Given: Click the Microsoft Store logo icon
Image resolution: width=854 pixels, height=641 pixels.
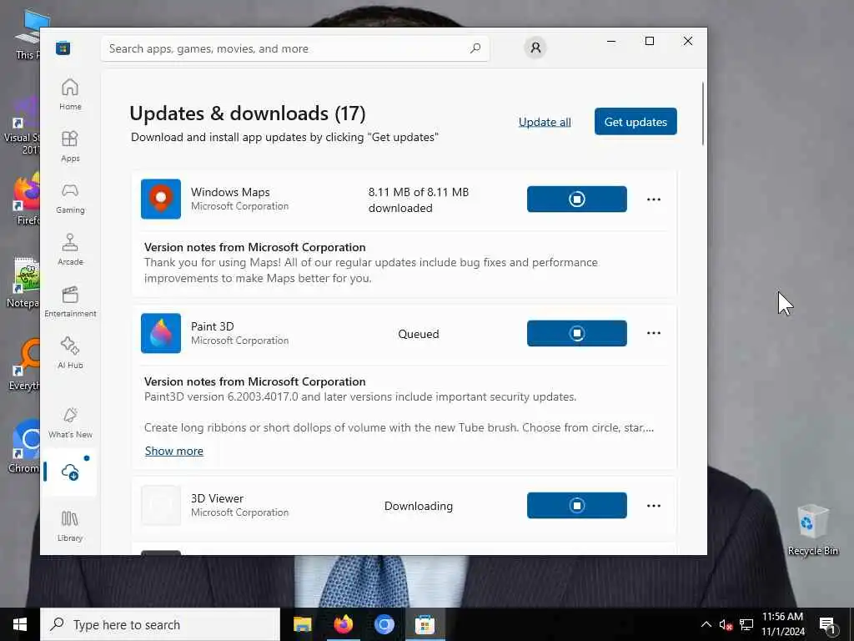Looking at the screenshot, I should 63,48.
